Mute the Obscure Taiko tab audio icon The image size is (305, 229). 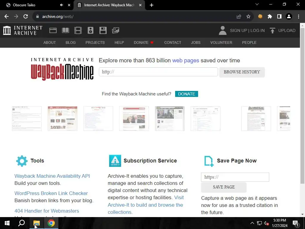click(x=61, y=5)
